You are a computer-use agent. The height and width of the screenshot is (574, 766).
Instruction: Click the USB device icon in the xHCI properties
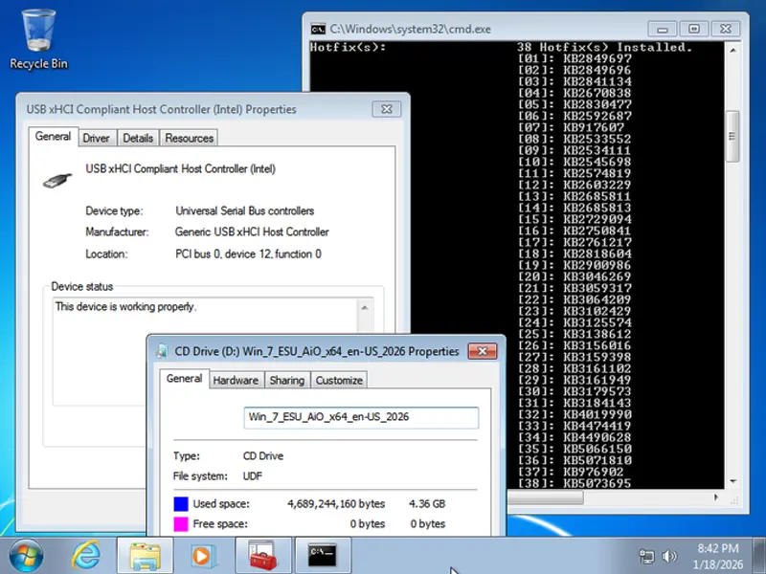(x=55, y=176)
